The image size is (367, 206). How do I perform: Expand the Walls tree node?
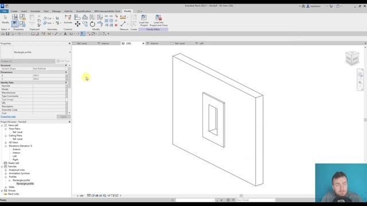tap(6, 187)
